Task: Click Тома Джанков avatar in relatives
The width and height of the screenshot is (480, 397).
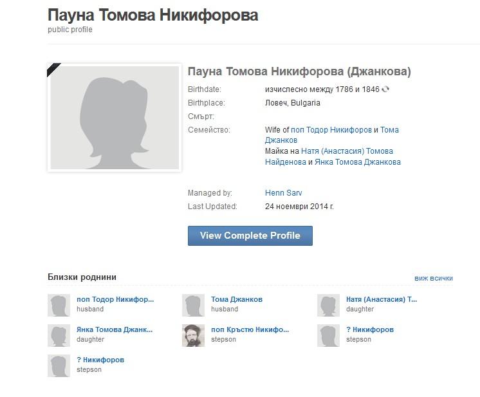Action: tap(193, 305)
